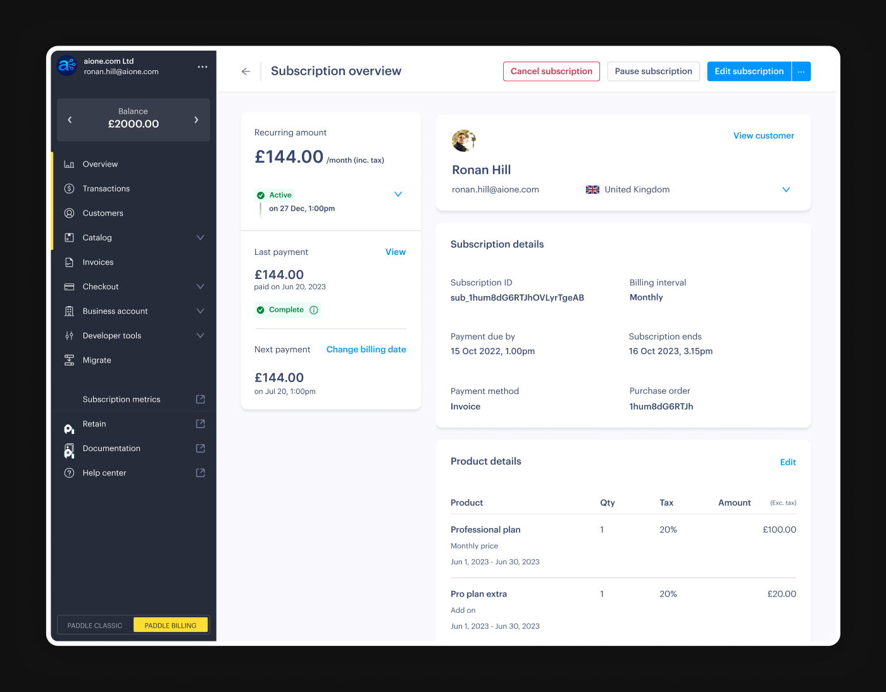The height and width of the screenshot is (692, 886).
Task: Expand the Developer tools section
Action: (x=200, y=335)
